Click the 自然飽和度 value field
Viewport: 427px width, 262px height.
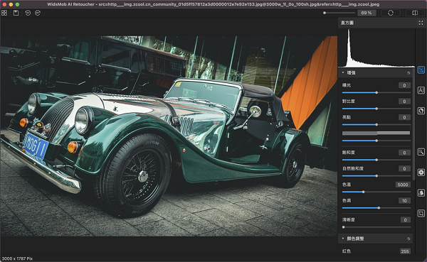coord(404,168)
